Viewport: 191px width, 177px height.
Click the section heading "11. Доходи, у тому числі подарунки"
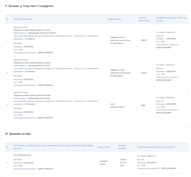(29, 6)
